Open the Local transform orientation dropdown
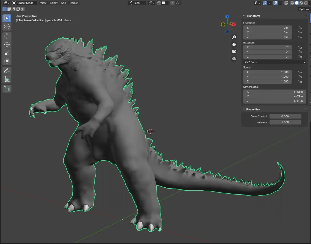 (137, 3)
